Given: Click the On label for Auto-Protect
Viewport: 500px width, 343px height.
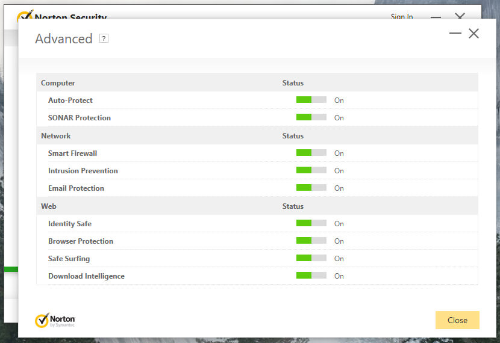Looking at the screenshot, I should click(x=339, y=100).
